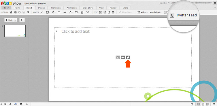Click the Hyperlink... button
217x106 pixels.
[126, 12]
